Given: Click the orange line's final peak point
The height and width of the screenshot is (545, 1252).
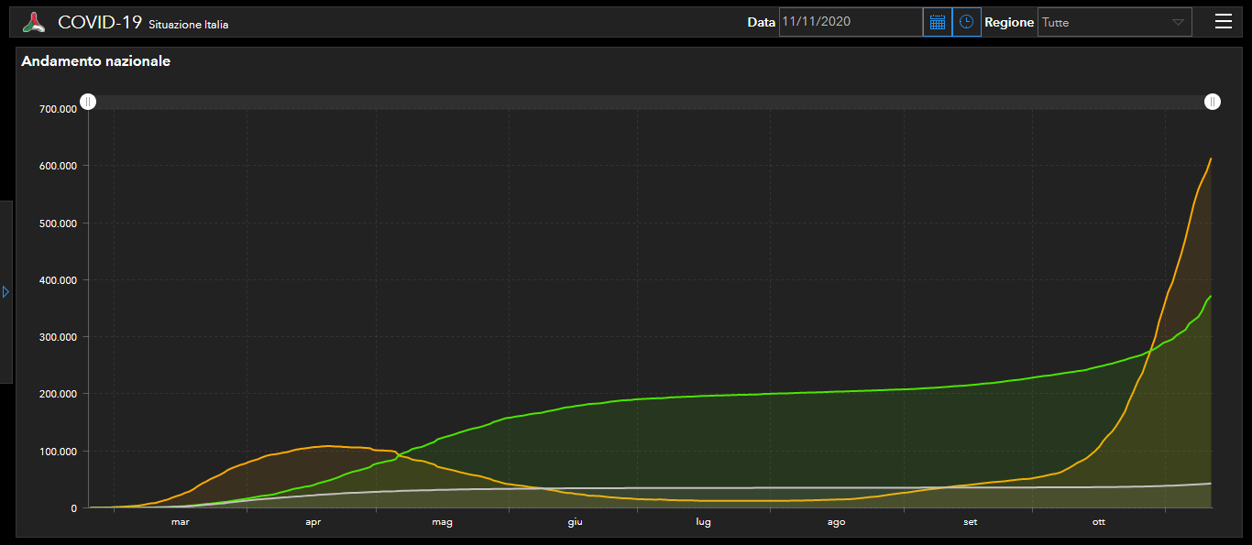Looking at the screenshot, I should coord(1211,159).
